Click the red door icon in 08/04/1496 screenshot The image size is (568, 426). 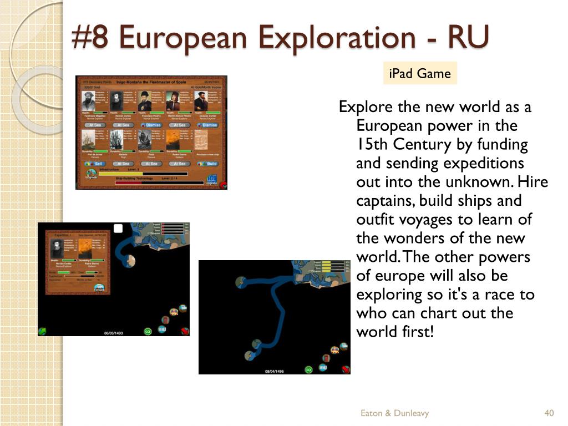coord(326,358)
